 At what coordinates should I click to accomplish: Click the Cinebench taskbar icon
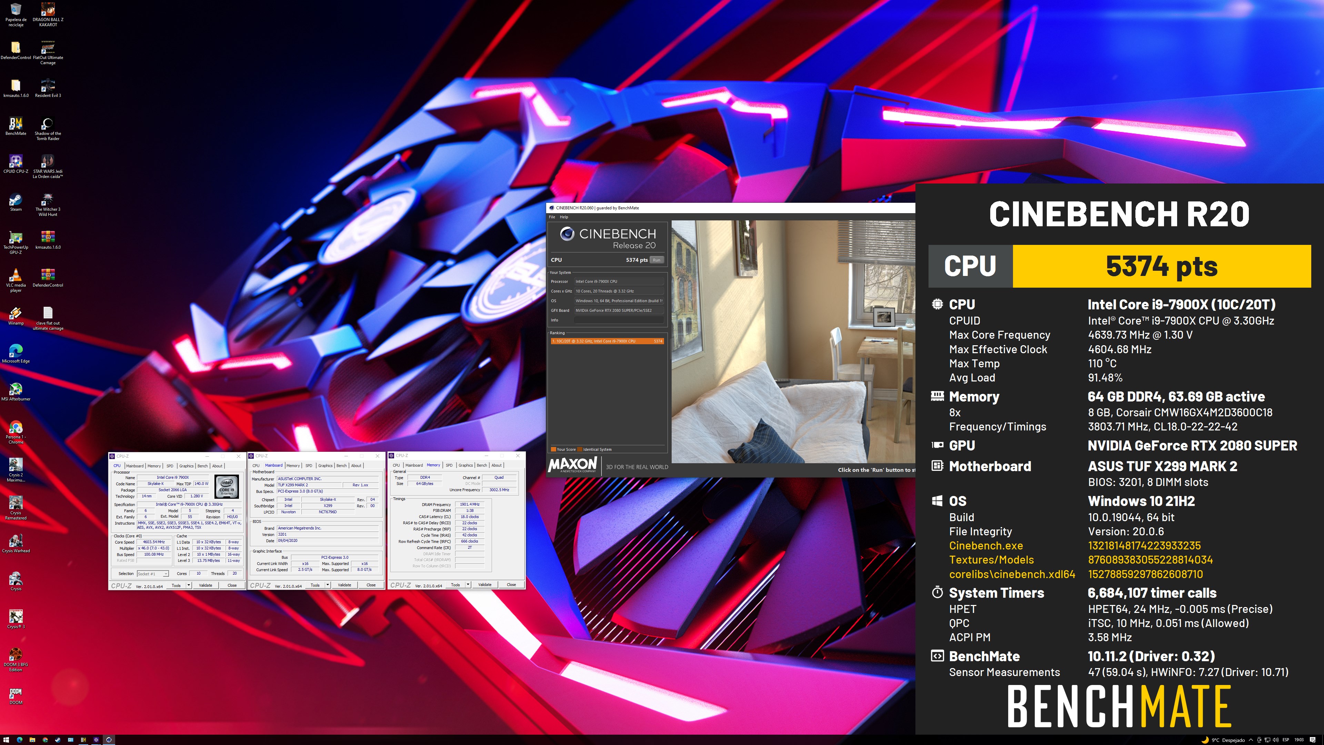pyautogui.click(x=109, y=740)
